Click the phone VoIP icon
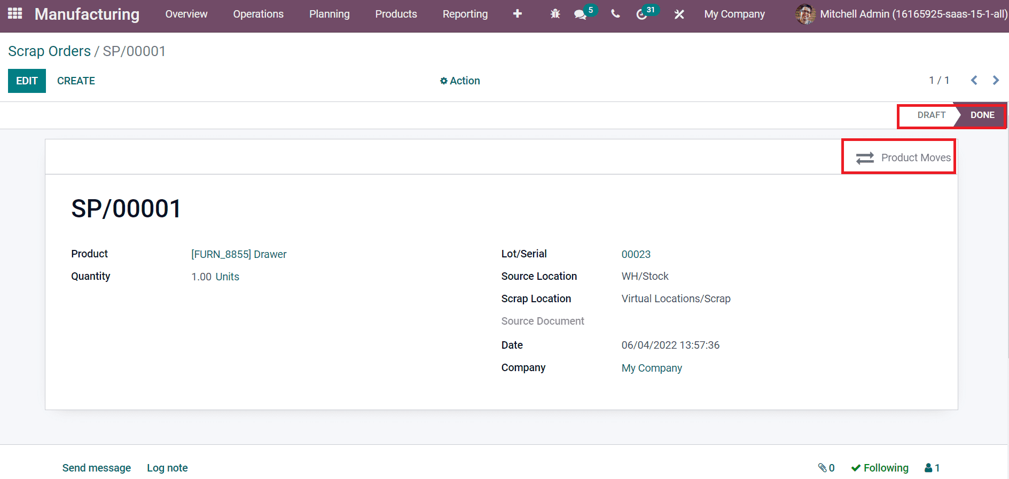The image size is (1009, 479). click(x=615, y=14)
